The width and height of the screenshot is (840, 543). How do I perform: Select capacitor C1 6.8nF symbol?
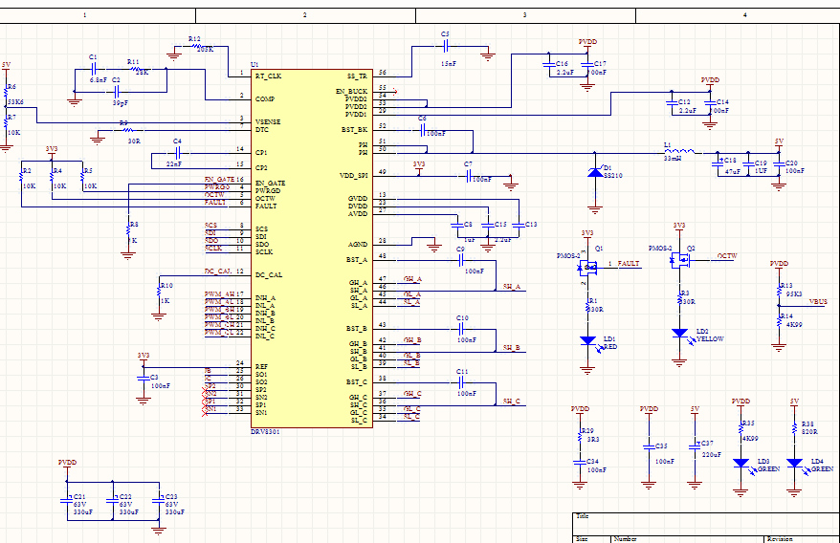93,69
